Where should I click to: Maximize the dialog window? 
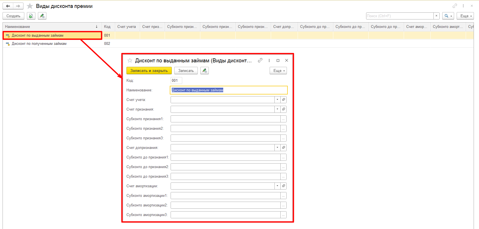pyautogui.click(x=278, y=60)
